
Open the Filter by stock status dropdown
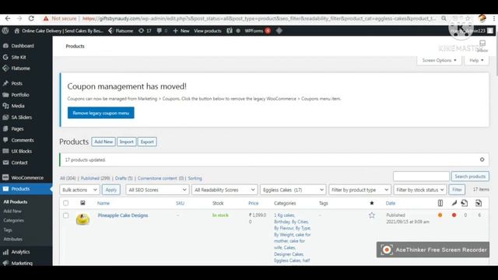click(x=420, y=190)
